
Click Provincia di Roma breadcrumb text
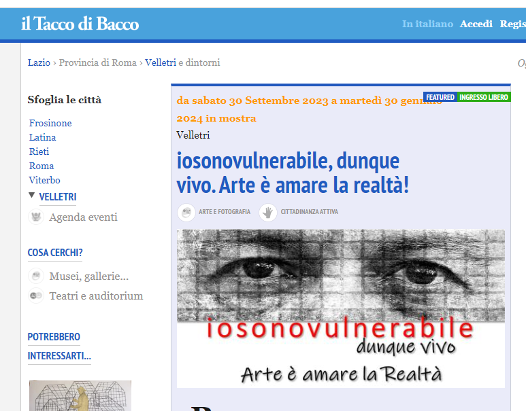point(97,62)
